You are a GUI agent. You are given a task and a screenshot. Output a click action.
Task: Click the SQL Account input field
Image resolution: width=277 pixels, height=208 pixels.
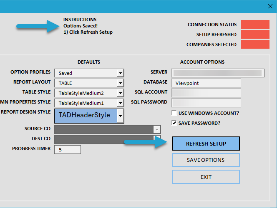point(206,93)
